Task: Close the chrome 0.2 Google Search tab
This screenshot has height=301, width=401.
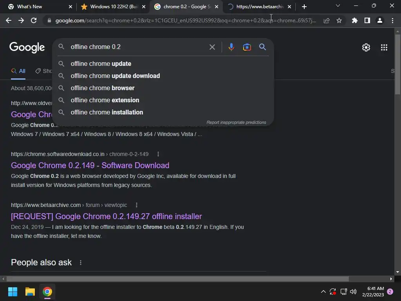Action: [x=217, y=7]
